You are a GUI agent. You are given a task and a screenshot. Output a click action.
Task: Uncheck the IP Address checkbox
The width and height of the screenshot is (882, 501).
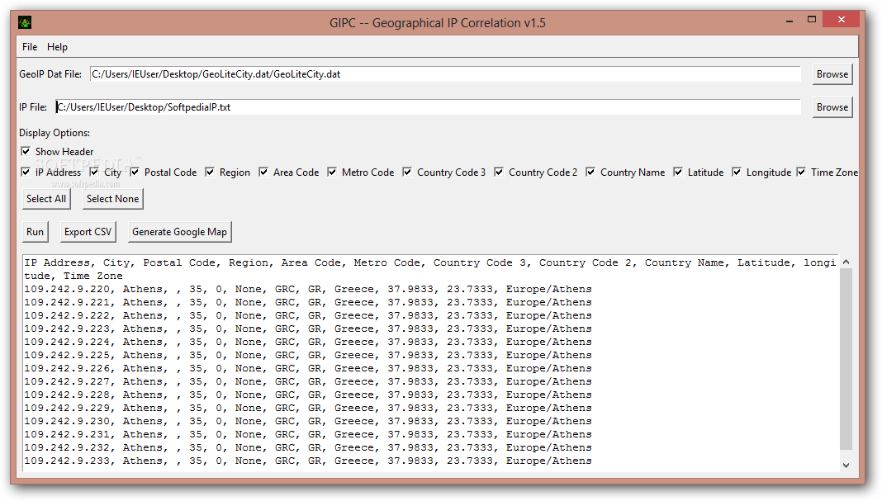pos(26,172)
